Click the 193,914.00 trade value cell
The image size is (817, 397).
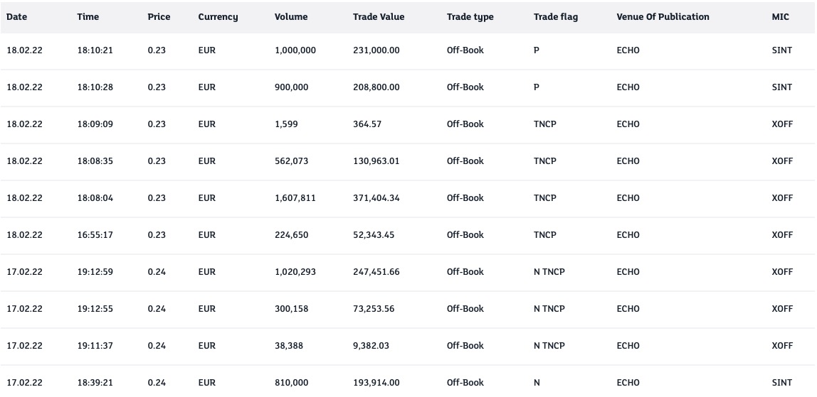pyautogui.click(x=376, y=383)
